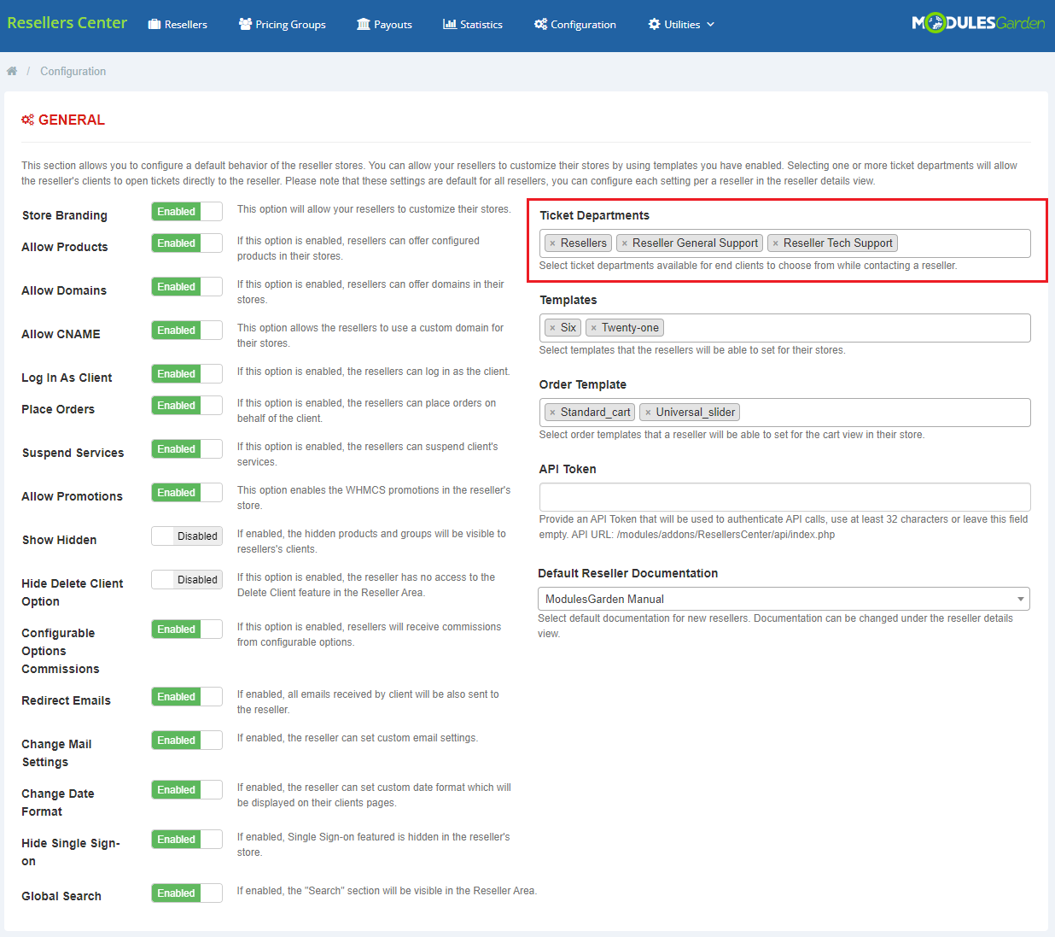The height and width of the screenshot is (937, 1055).
Task: Toggle the Change Mail Settings switch
Action: click(187, 741)
